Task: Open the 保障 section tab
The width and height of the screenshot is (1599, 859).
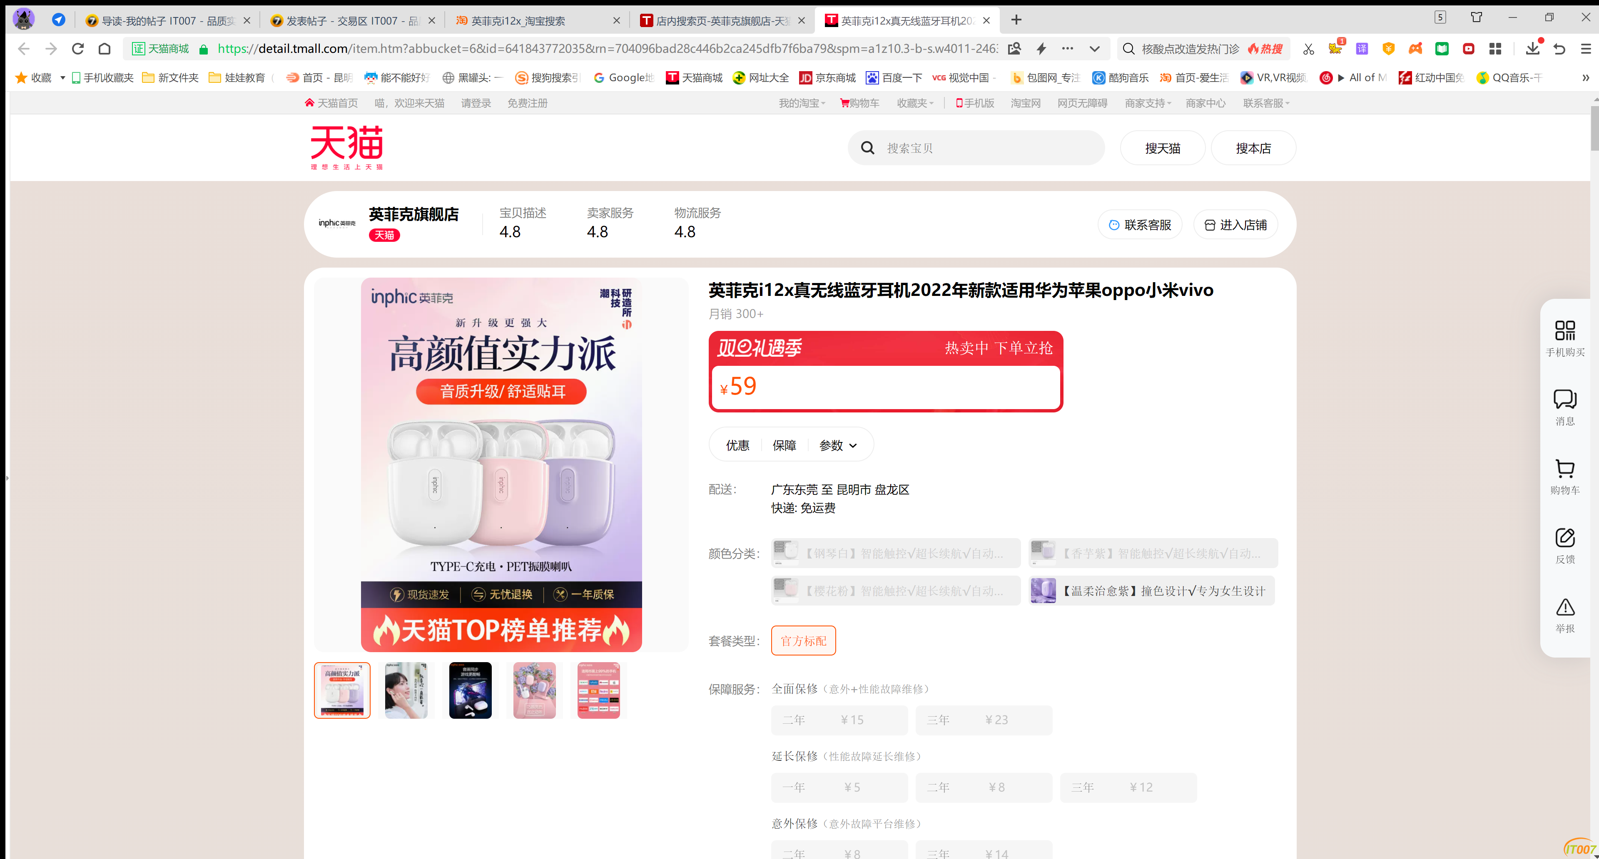Action: 784,445
